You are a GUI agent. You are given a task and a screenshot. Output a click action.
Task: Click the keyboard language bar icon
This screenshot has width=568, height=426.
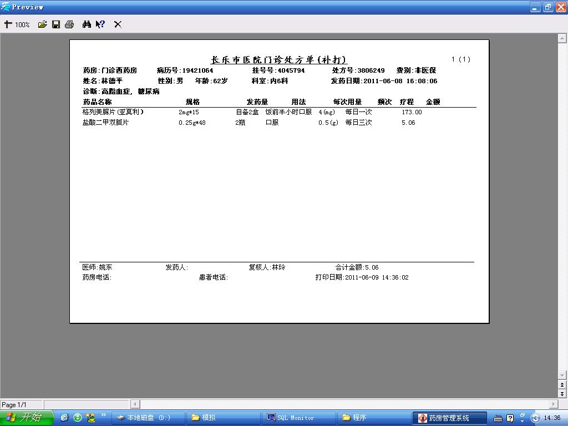tap(498, 418)
